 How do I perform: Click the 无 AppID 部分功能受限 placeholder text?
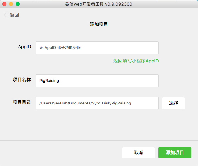(x=60, y=48)
